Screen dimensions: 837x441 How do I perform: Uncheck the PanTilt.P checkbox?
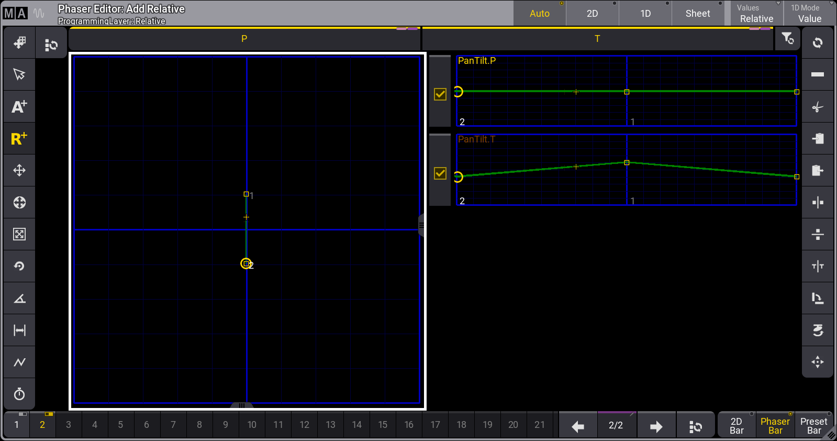pyautogui.click(x=440, y=94)
